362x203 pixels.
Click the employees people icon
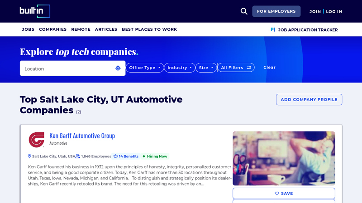[78, 156]
